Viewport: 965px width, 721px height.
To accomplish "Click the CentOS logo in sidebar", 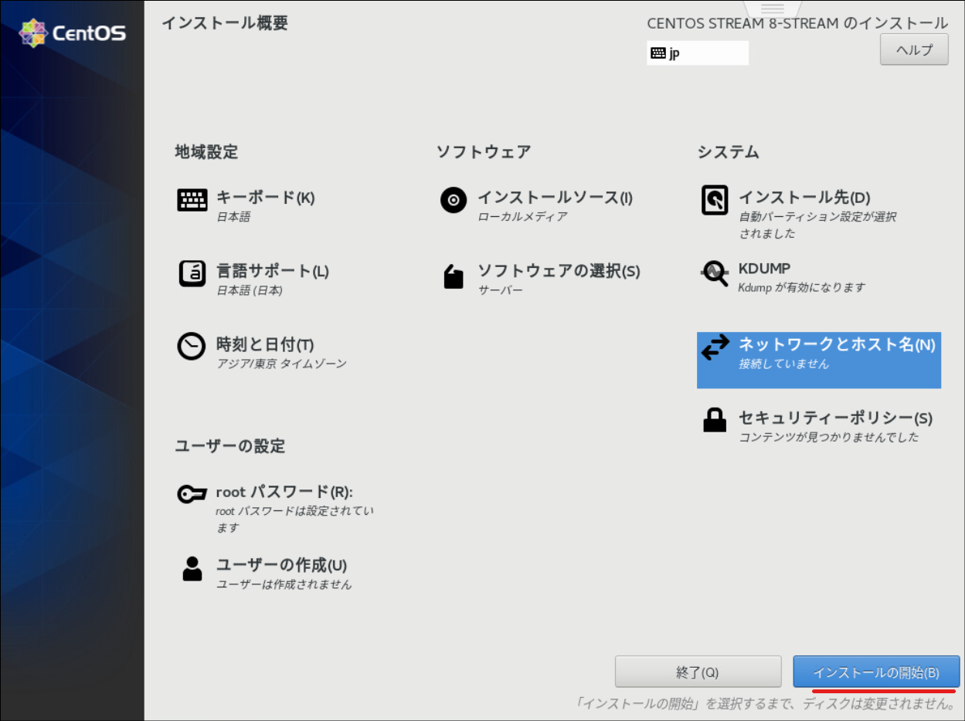I will 73,33.
